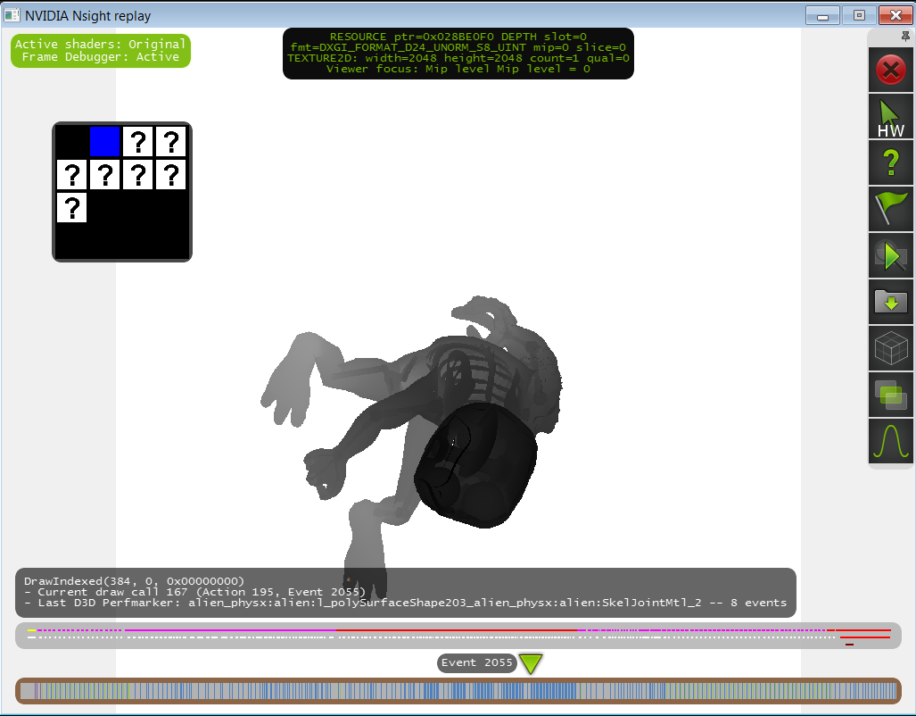Select the black resource thumbnail
This screenshot has height=716, width=916.
click(72, 142)
